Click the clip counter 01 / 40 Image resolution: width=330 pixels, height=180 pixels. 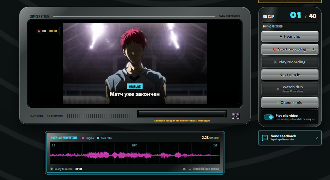click(303, 15)
